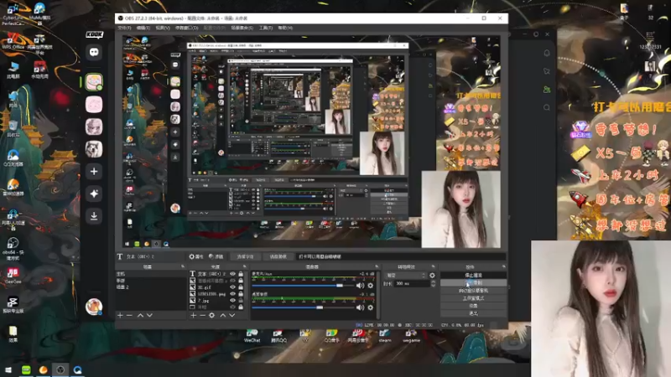Click text content field in source toolbar

(x=401, y=256)
